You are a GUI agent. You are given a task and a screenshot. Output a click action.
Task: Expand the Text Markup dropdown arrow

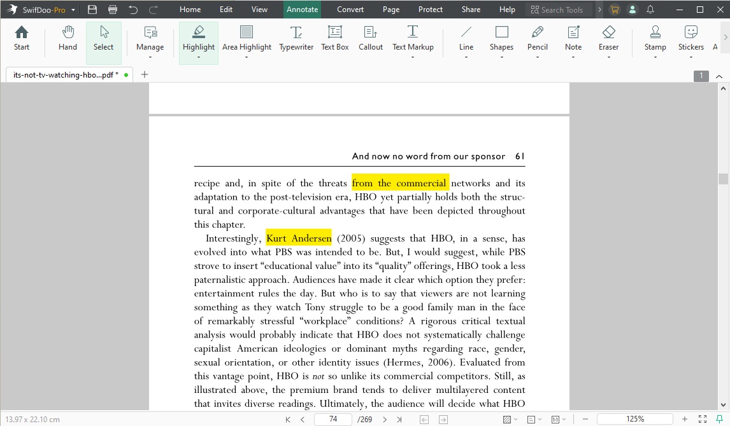pos(413,58)
